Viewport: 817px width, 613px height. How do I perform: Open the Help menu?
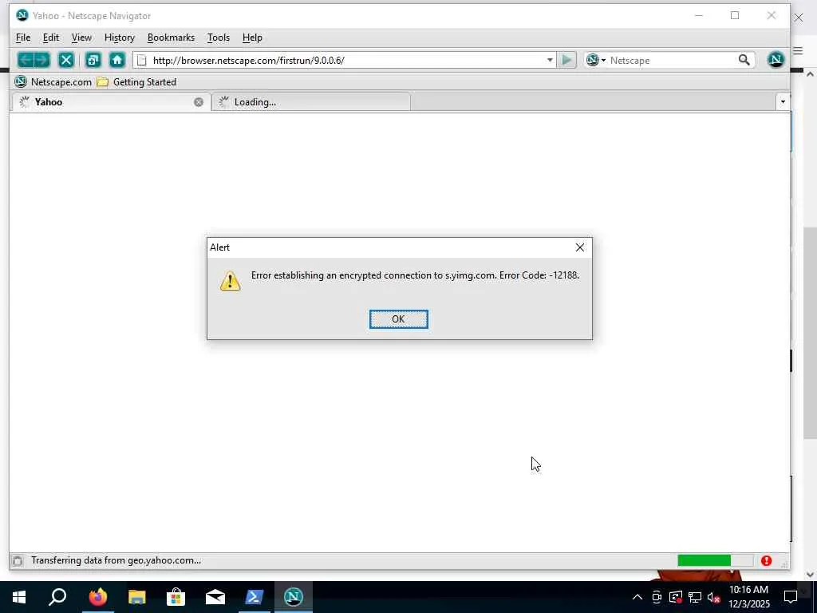pos(252,38)
